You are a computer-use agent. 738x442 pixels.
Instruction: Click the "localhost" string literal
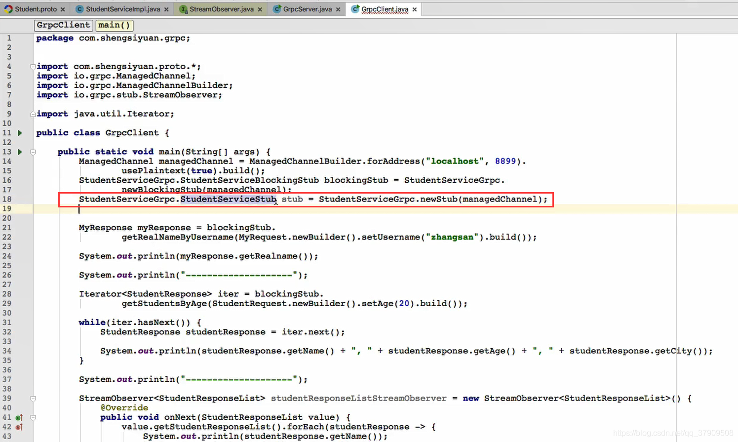tap(455, 161)
